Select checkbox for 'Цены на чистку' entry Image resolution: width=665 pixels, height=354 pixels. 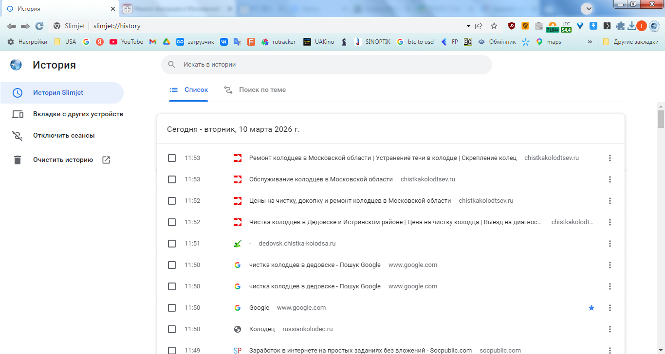(x=172, y=201)
